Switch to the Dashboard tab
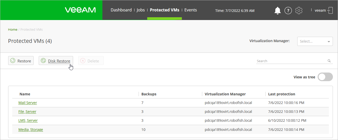 pos(121,10)
